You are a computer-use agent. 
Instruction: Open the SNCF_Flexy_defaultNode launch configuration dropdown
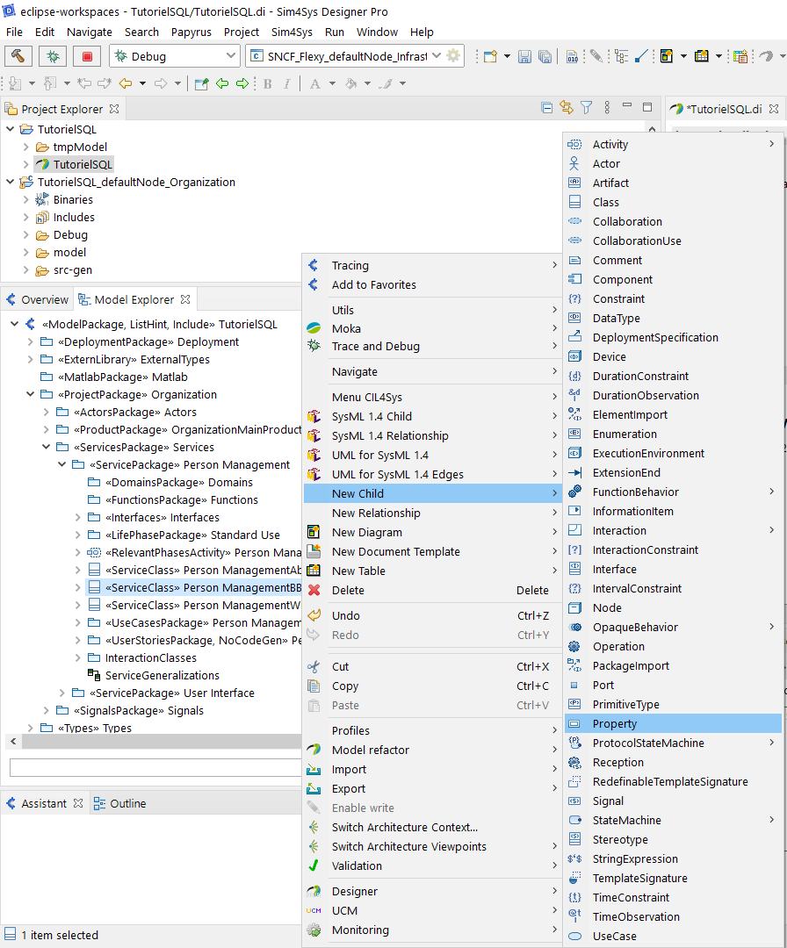tap(437, 55)
